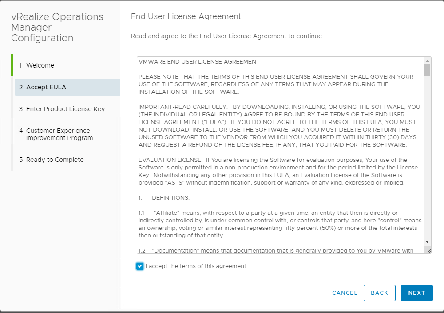Open the Enter Product License Key step
The image size is (444, 313).
(x=65, y=109)
